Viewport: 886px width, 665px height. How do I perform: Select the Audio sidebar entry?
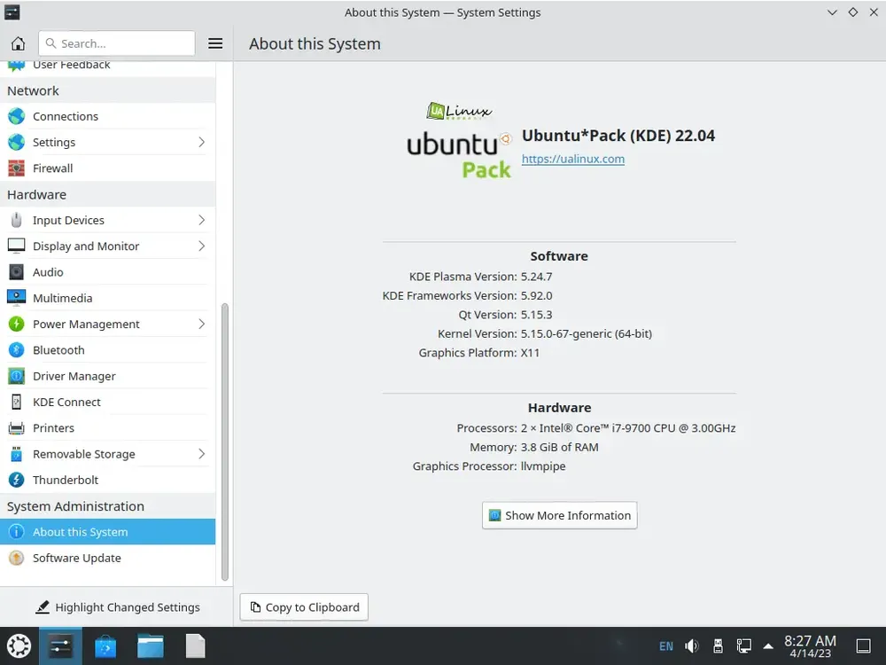(107, 272)
